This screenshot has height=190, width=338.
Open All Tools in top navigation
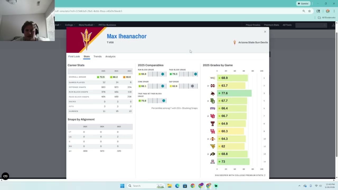287,25
